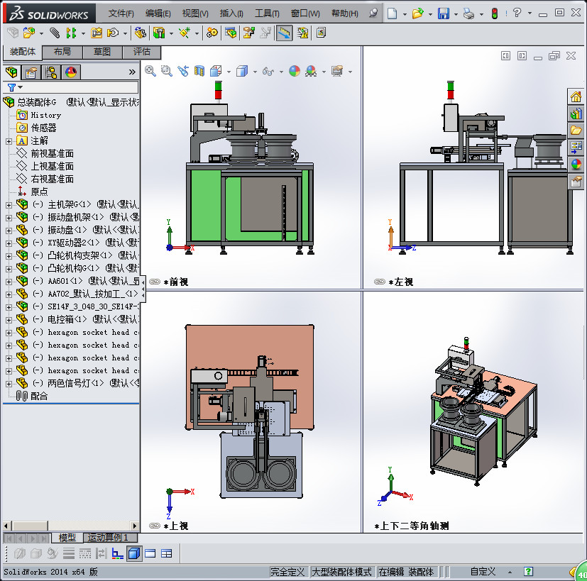Toggle the 3D triad view button in bottom toolbar

[x=118, y=553]
